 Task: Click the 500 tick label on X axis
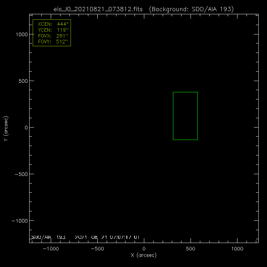pyautogui.click(x=191, y=249)
